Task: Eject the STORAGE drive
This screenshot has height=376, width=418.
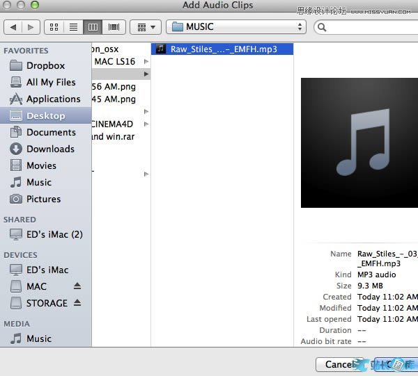Action: pyautogui.click(x=77, y=303)
